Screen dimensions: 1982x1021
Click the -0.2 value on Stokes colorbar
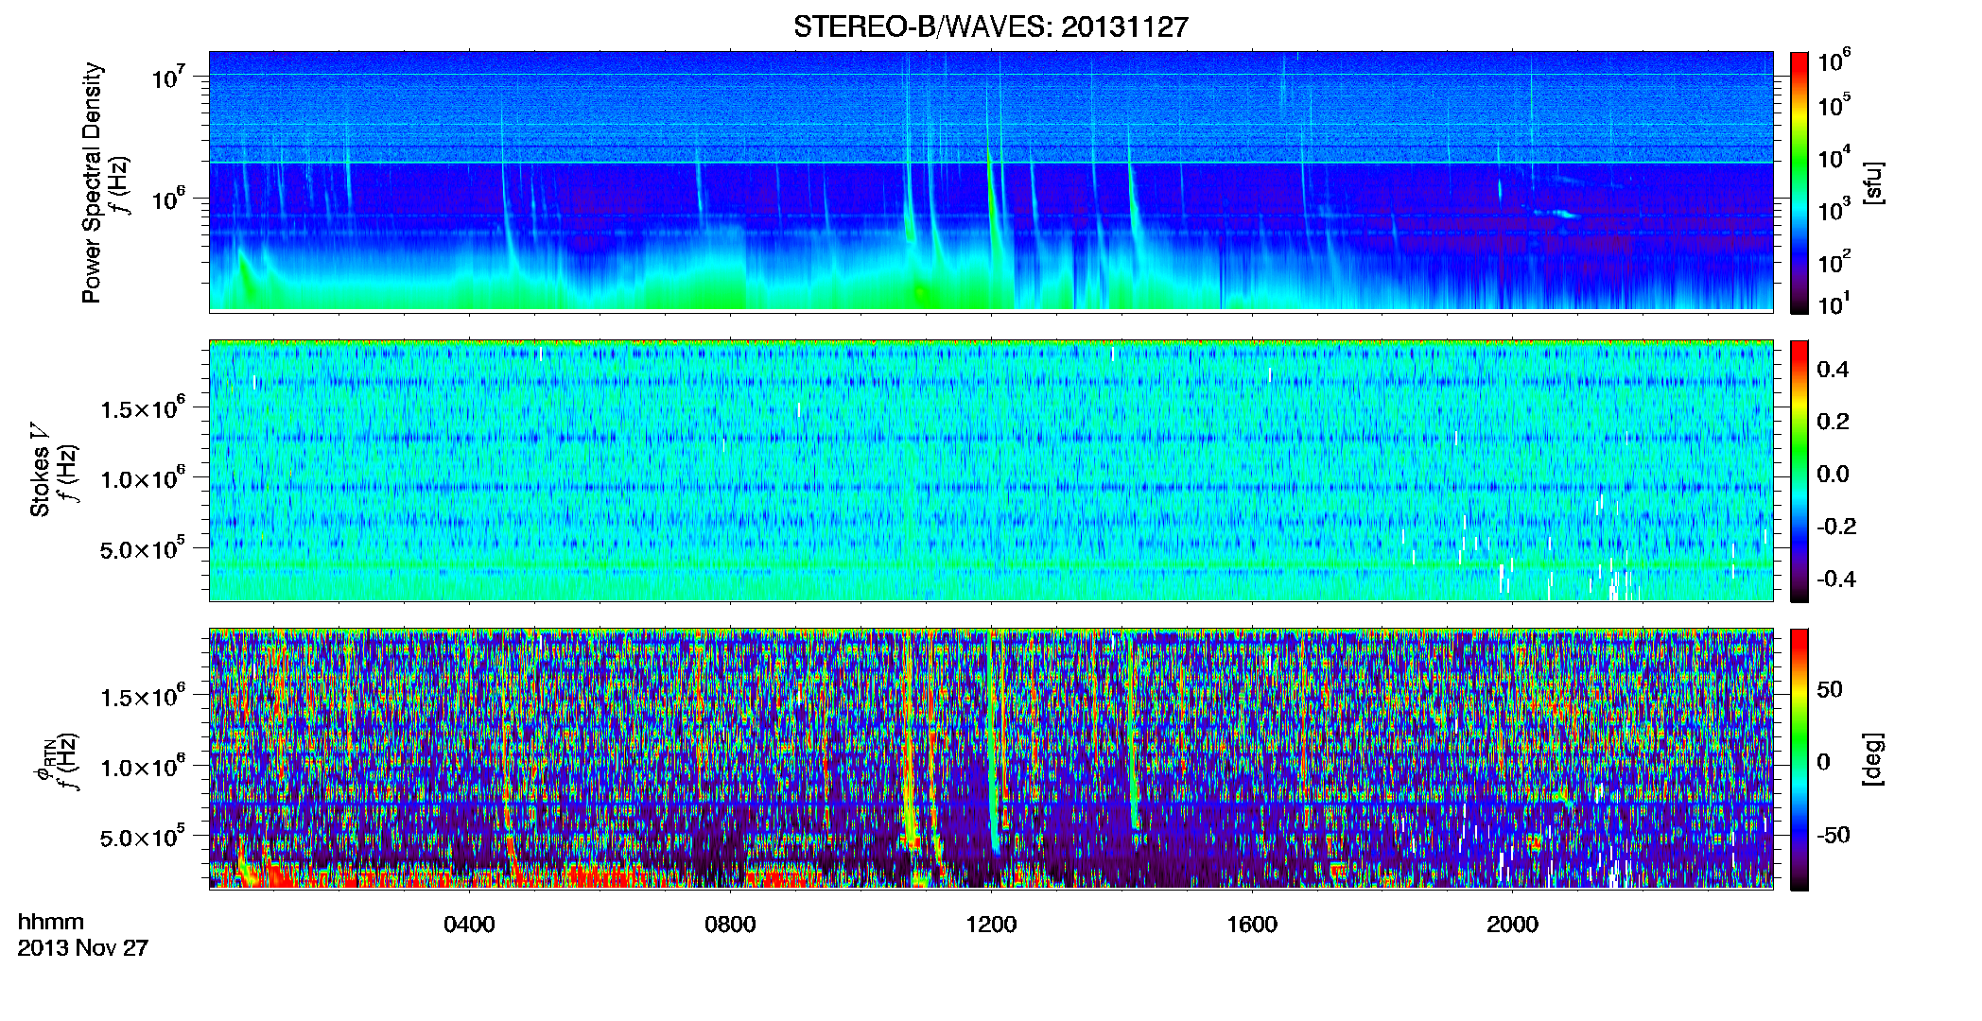(x=1836, y=527)
